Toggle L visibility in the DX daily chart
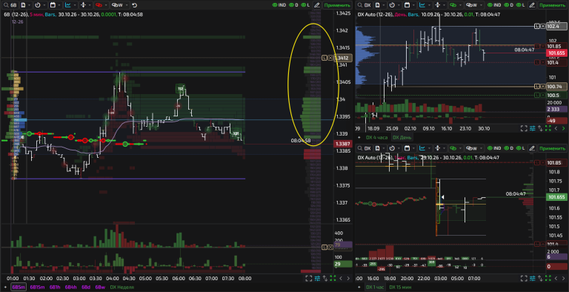Screen dimensions: 569x292 [521, 5]
